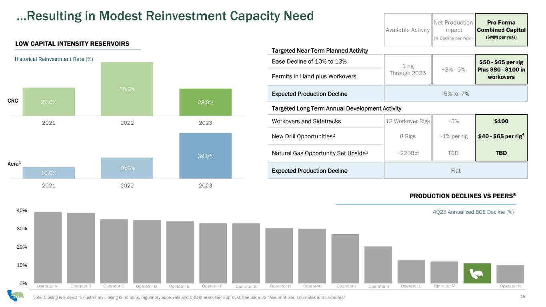Select the Operator A bar in peers chart

(48, 248)
